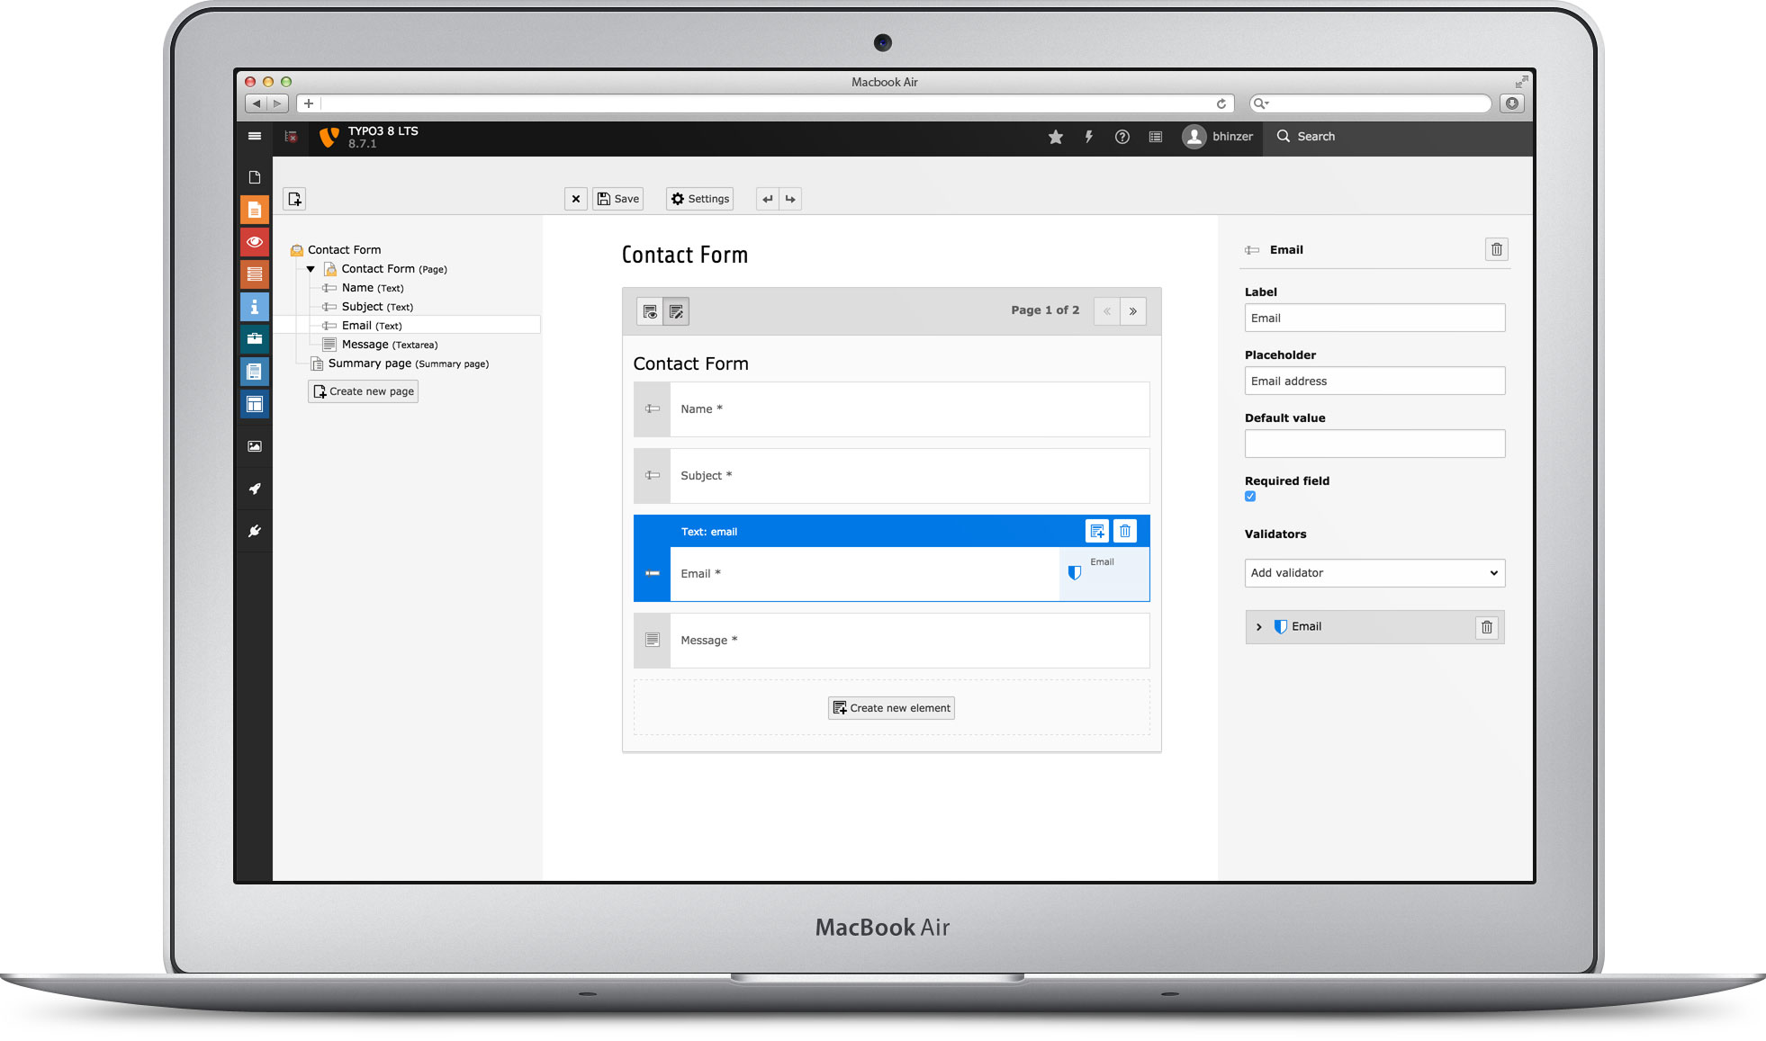Image resolution: width=1766 pixels, height=1041 pixels.
Task: Navigate to page 2 using next arrow
Action: point(1135,311)
